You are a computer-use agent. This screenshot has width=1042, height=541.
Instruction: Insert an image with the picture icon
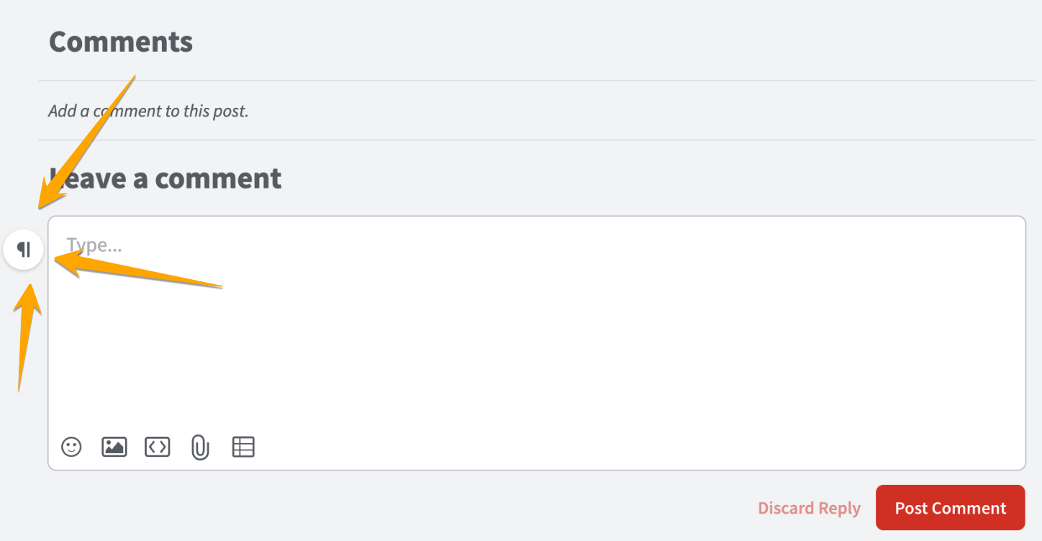[114, 447]
